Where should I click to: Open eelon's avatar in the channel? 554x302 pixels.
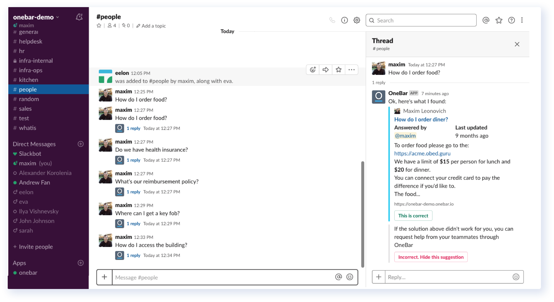(105, 76)
